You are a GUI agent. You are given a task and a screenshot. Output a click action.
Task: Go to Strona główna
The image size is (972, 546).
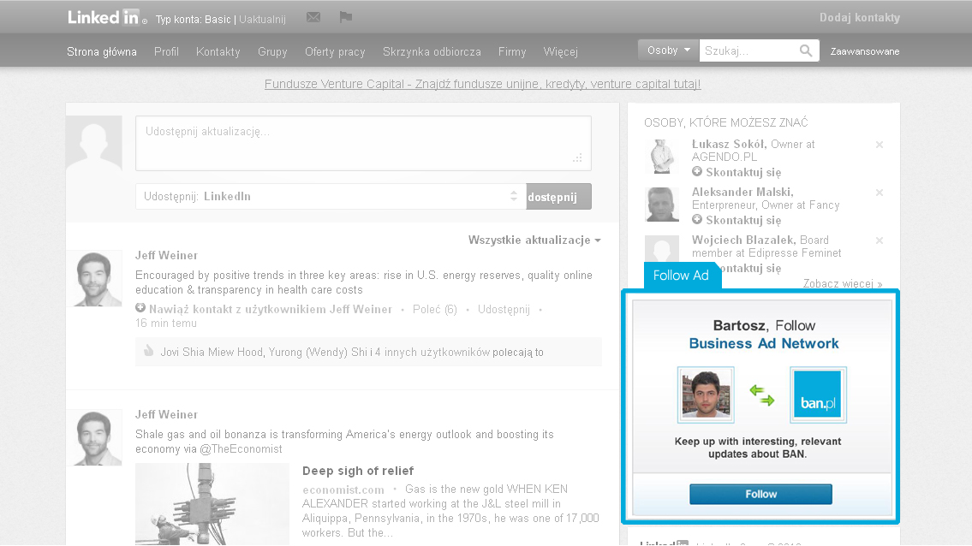[x=102, y=51]
